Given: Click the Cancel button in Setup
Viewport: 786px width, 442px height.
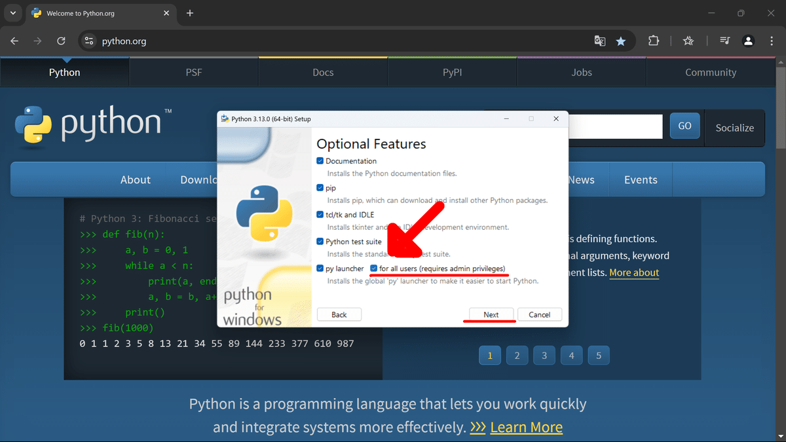Looking at the screenshot, I should pyautogui.click(x=540, y=315).
